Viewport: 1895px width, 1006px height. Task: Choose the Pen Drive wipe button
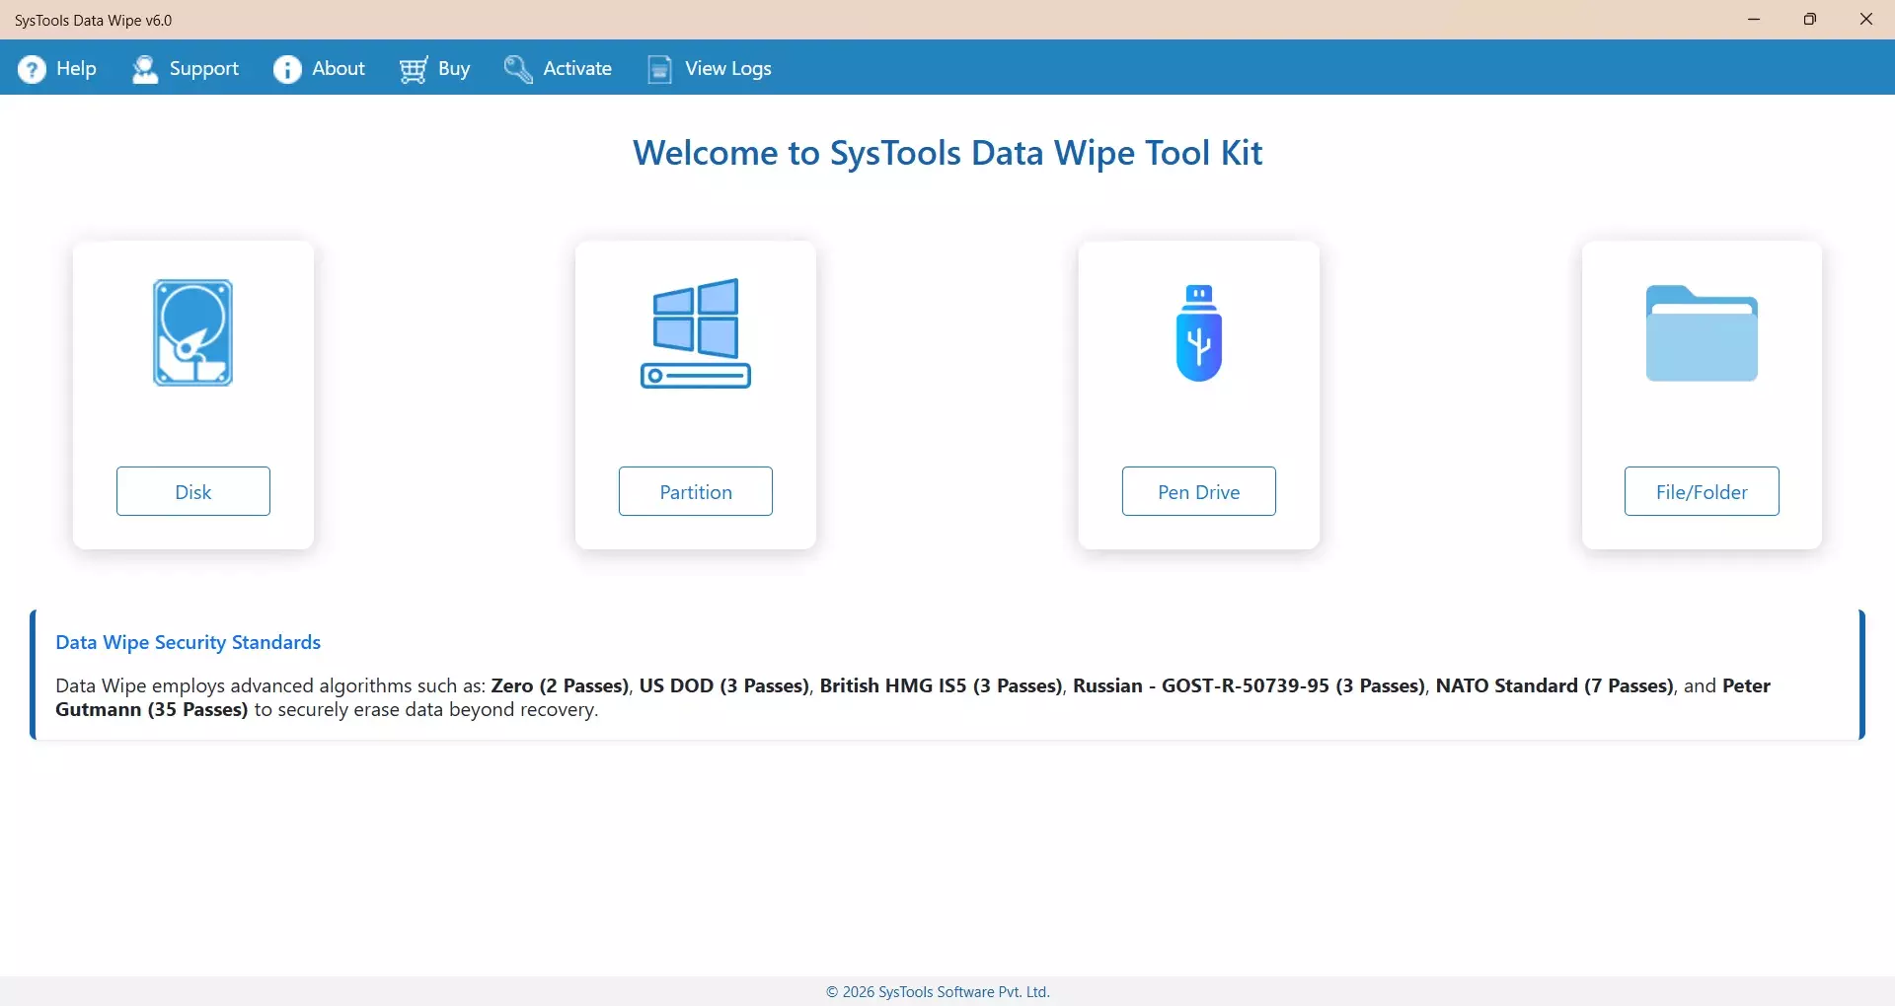[1199, 491]
